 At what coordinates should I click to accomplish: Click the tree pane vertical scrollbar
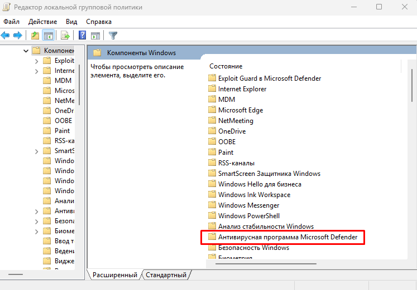coord(79,85)
